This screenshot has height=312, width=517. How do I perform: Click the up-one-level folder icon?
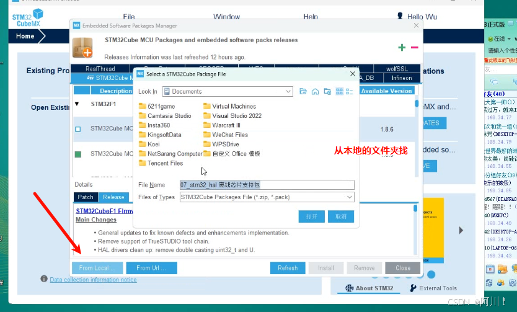click(303, 91)
